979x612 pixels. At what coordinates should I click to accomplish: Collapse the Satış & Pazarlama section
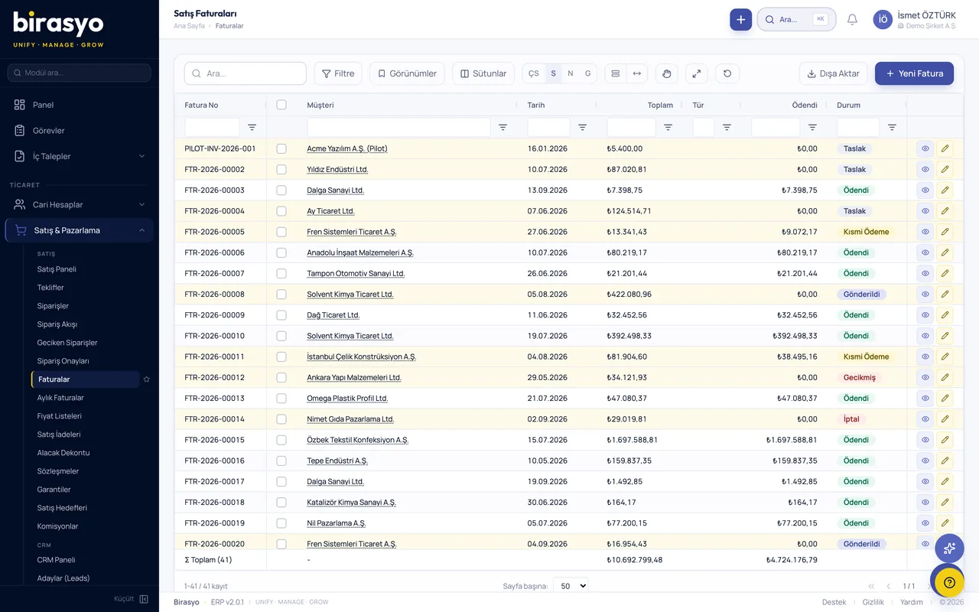(80, 230)
